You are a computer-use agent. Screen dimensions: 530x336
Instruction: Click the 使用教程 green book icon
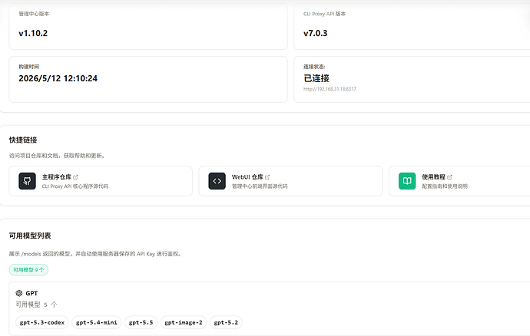[x=407, y=181]
